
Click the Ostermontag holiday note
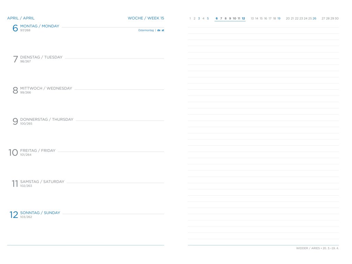coord(146,30)
